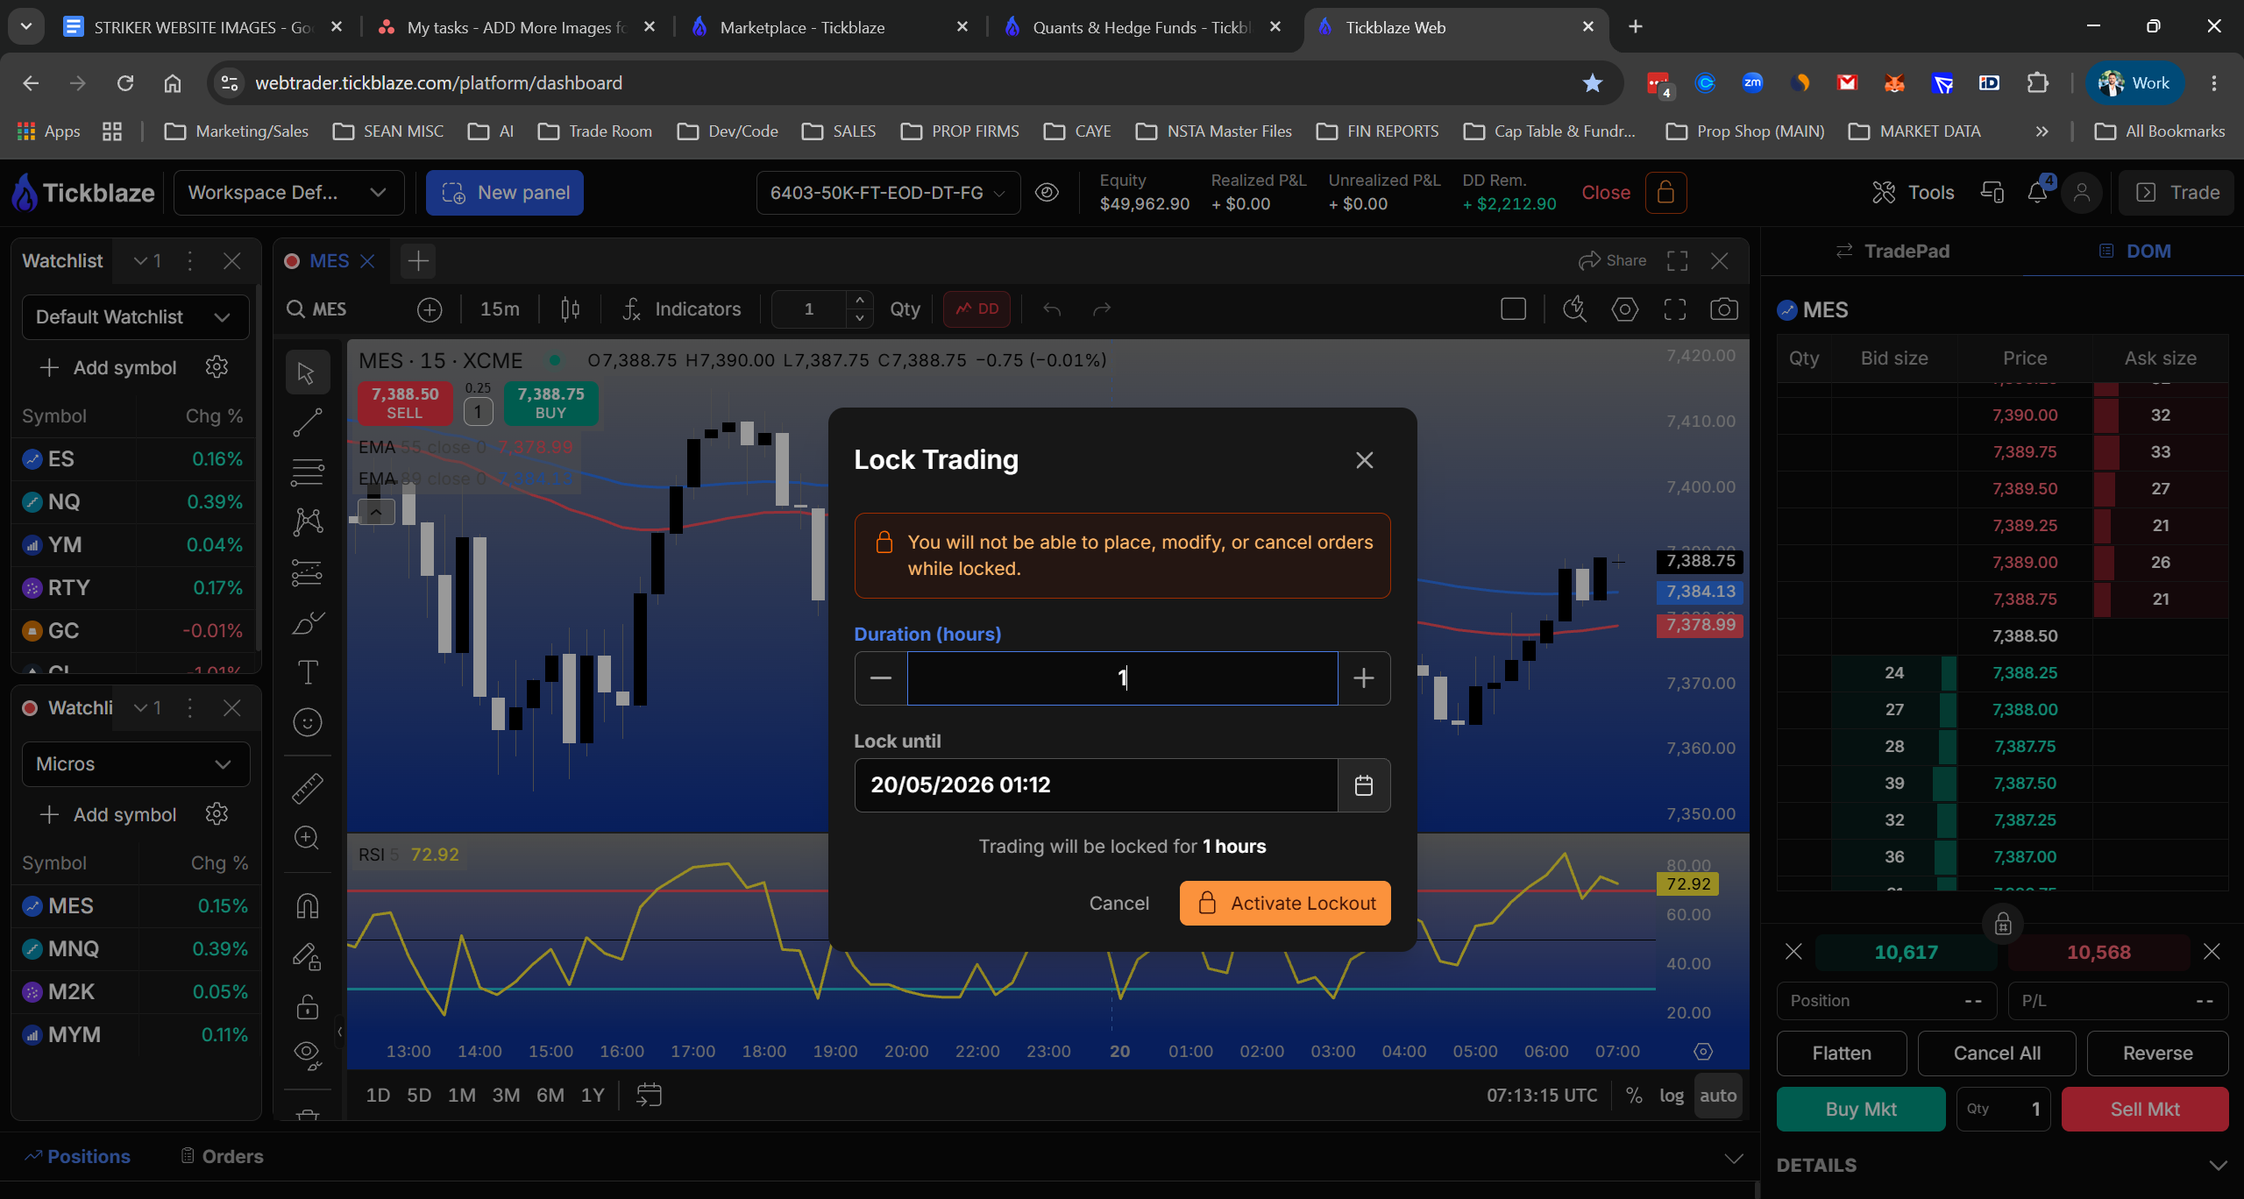Click the layout square icon
Image resolution: width=2244 pixels, height=1199 pixels.
point(1514,309)
